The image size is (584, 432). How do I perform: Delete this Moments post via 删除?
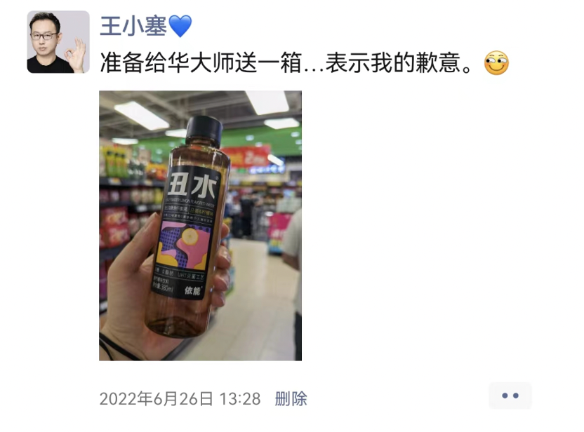click(x=291, y=399)
